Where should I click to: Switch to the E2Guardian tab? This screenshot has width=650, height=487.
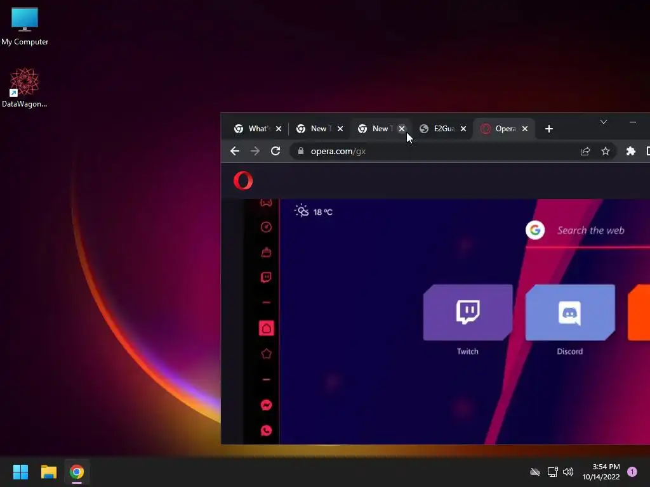coord(442,129)
